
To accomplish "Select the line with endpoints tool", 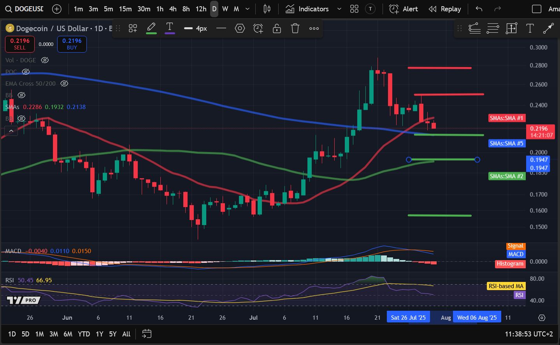I will [548, 28].
